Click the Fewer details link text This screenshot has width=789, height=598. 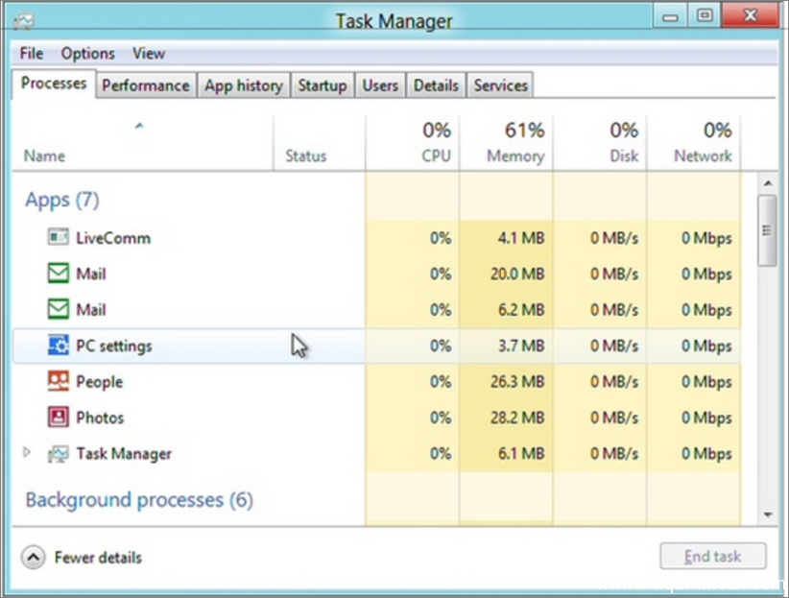(x=98, y=558)
